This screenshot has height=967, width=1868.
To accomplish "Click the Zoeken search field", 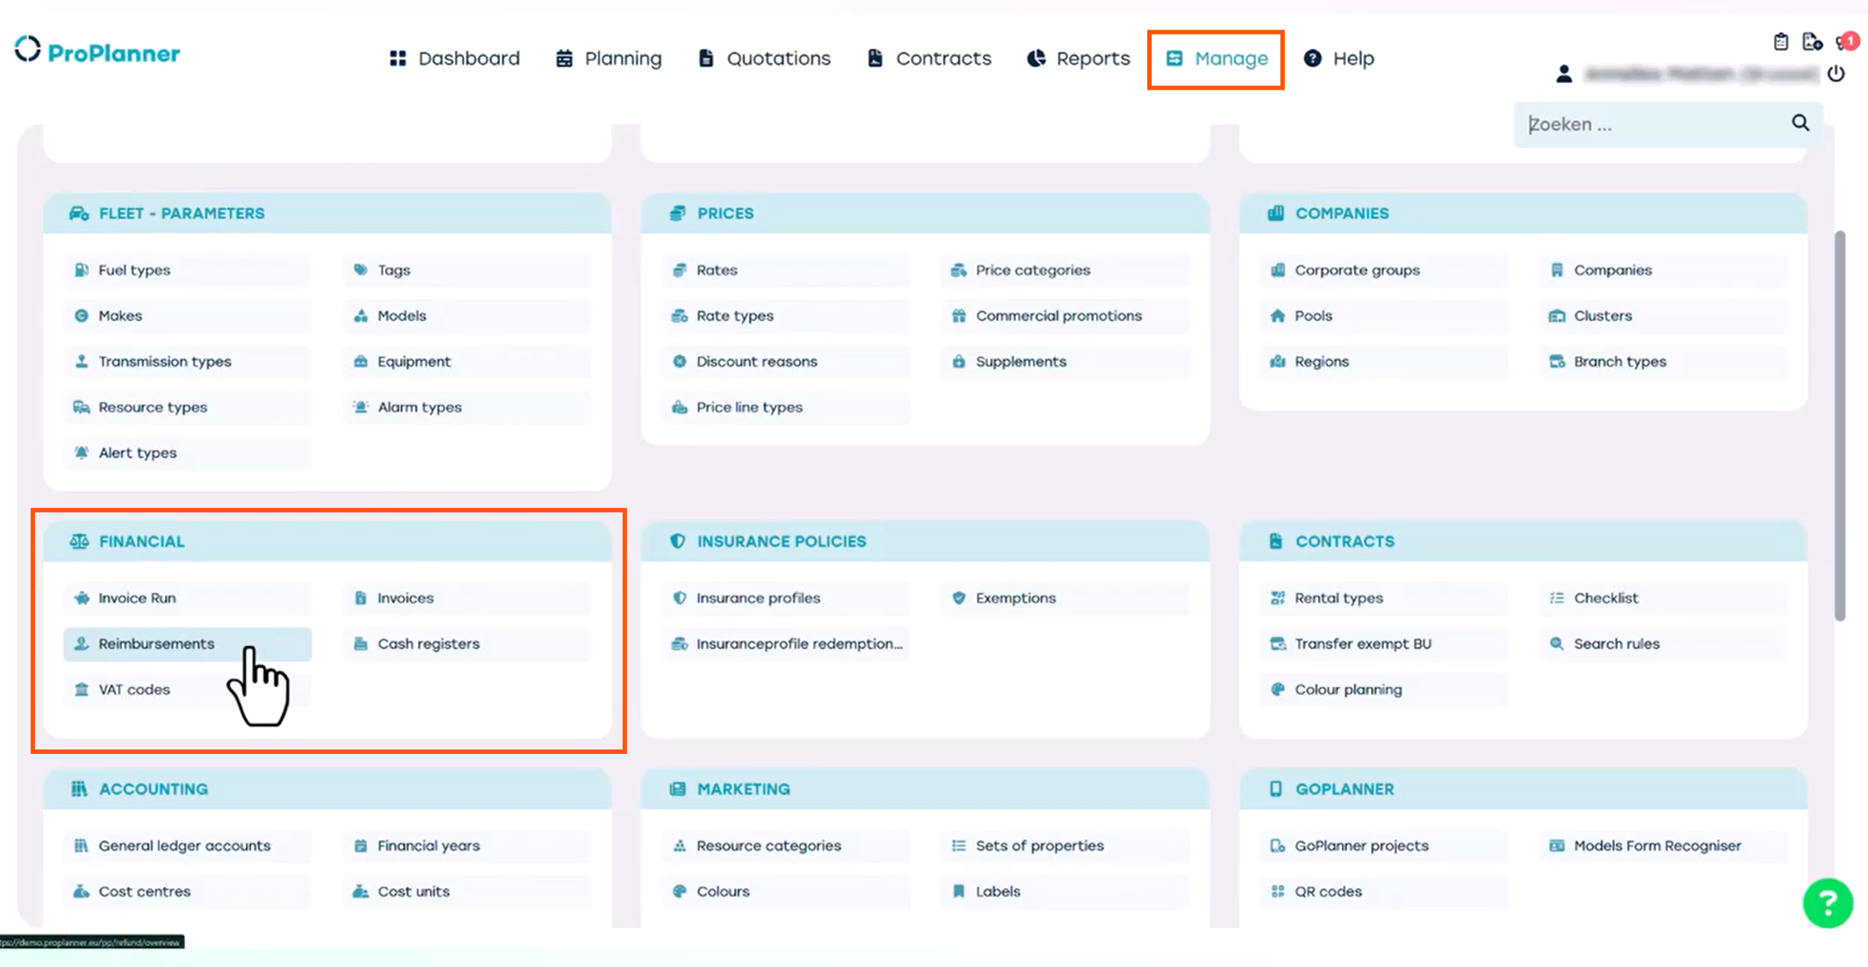I will 1647,124.
